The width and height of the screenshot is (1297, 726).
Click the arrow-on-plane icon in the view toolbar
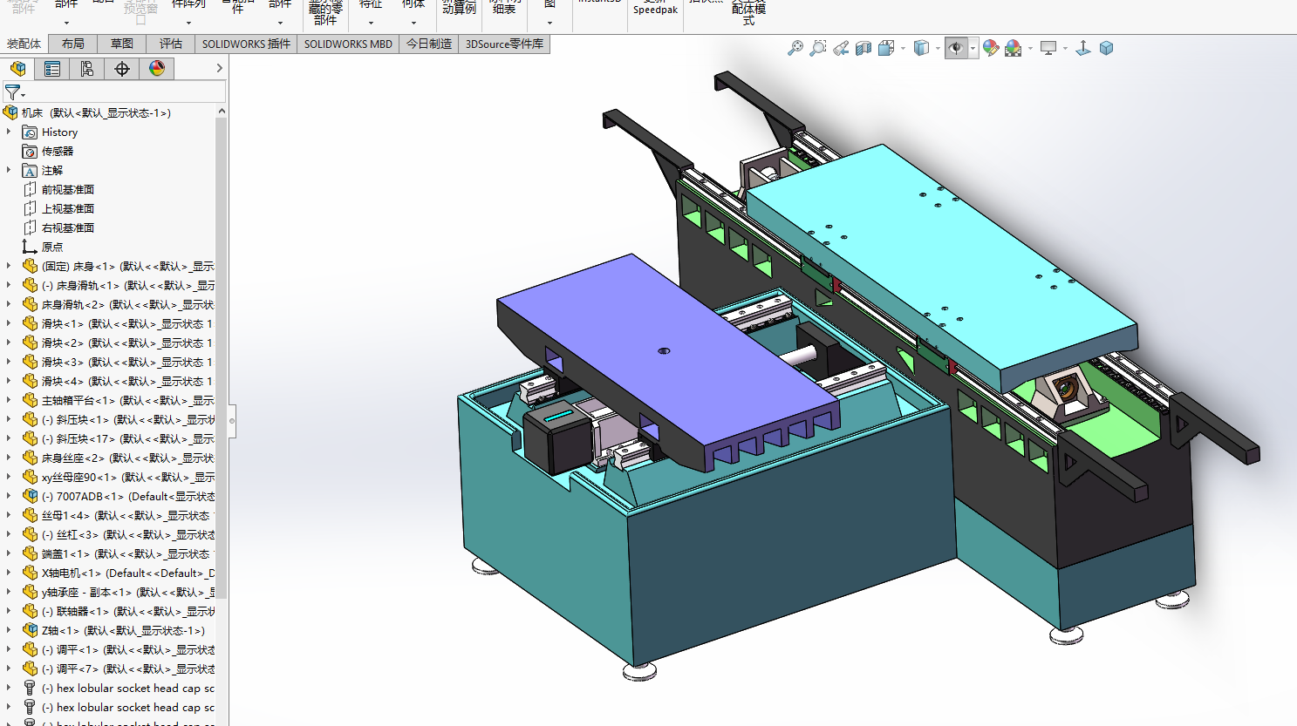(x=1083, y=48)
